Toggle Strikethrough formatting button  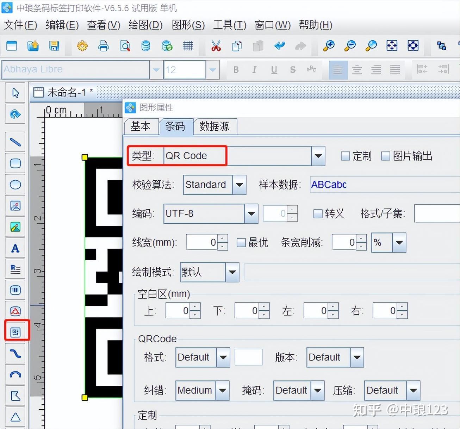coord(293,70)
